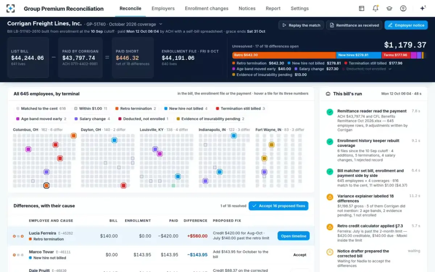435x272 pixels.
Task: Open the Settings tab
Action: pyautogui.click(x=300, y=8)
